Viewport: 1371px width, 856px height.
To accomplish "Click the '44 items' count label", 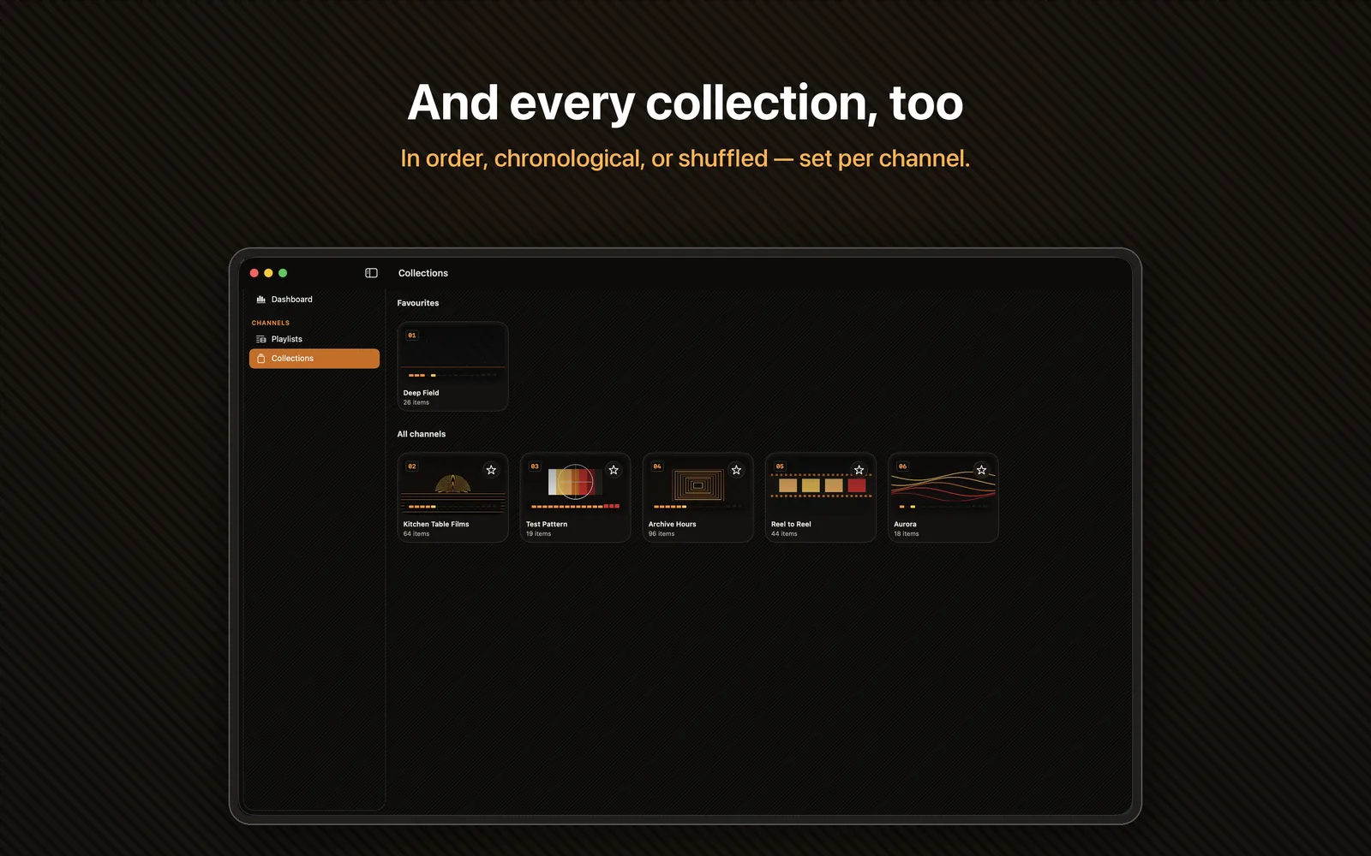I will click(x=784, y=533).
